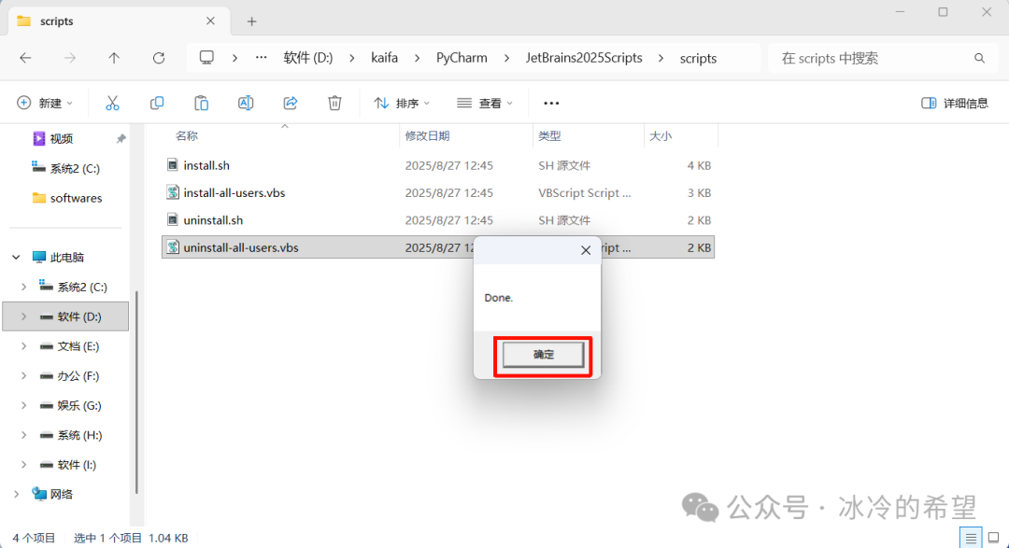The image size is (1009, 548).
Task: Click the Cut scissors icon
Action: [x=112, y=103]
